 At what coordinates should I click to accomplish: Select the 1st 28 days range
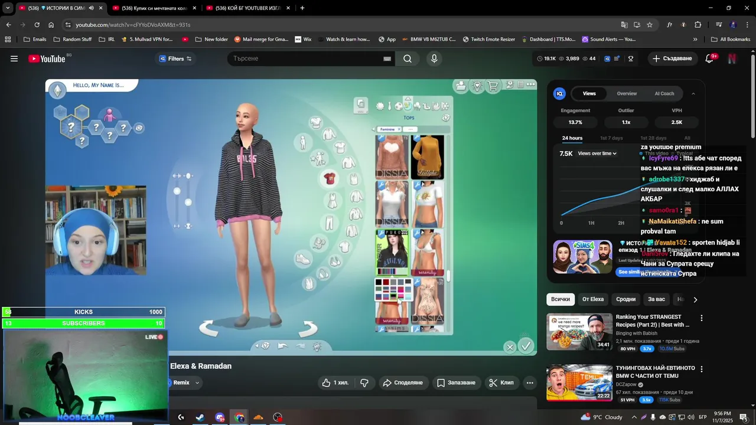653,138
